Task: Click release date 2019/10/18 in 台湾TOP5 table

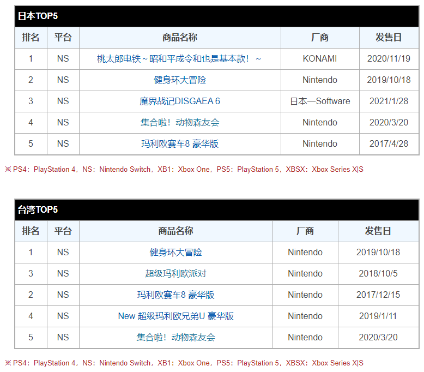Action: 378,253
